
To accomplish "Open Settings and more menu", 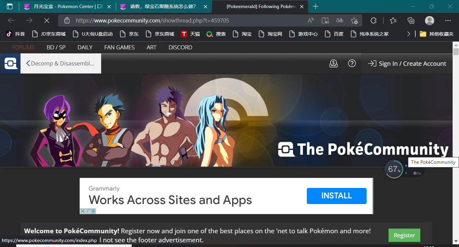I will [448, 20].
